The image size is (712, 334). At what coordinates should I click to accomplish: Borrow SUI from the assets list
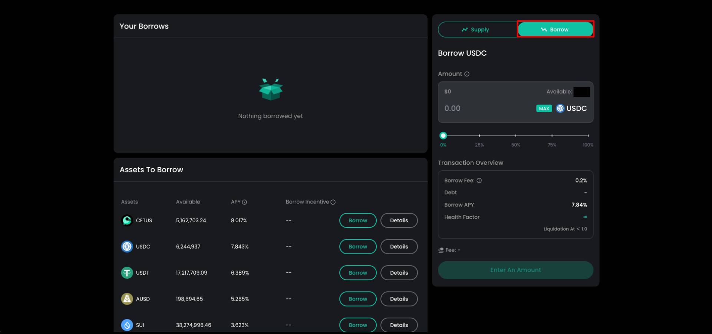[x=358, y=325]
